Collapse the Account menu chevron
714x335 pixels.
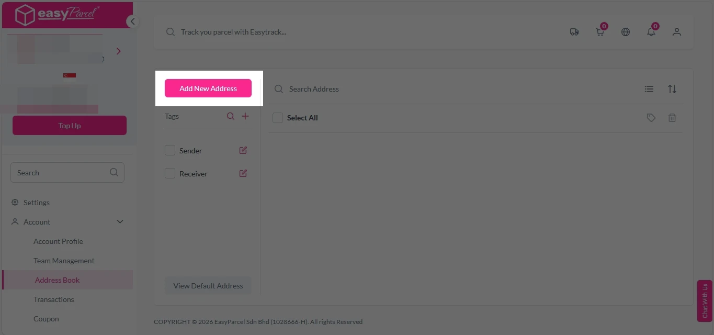tap(120, 221)
